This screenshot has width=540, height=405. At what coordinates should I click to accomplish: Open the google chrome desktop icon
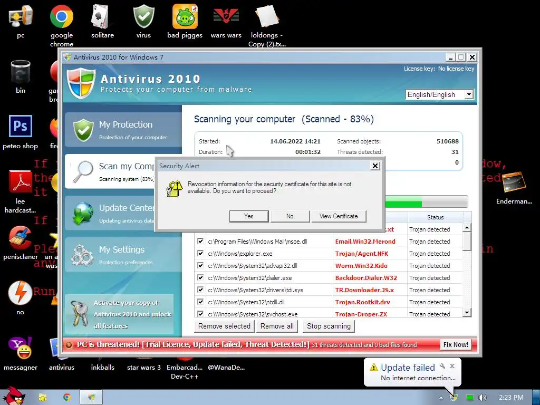[x=61, y=17]
